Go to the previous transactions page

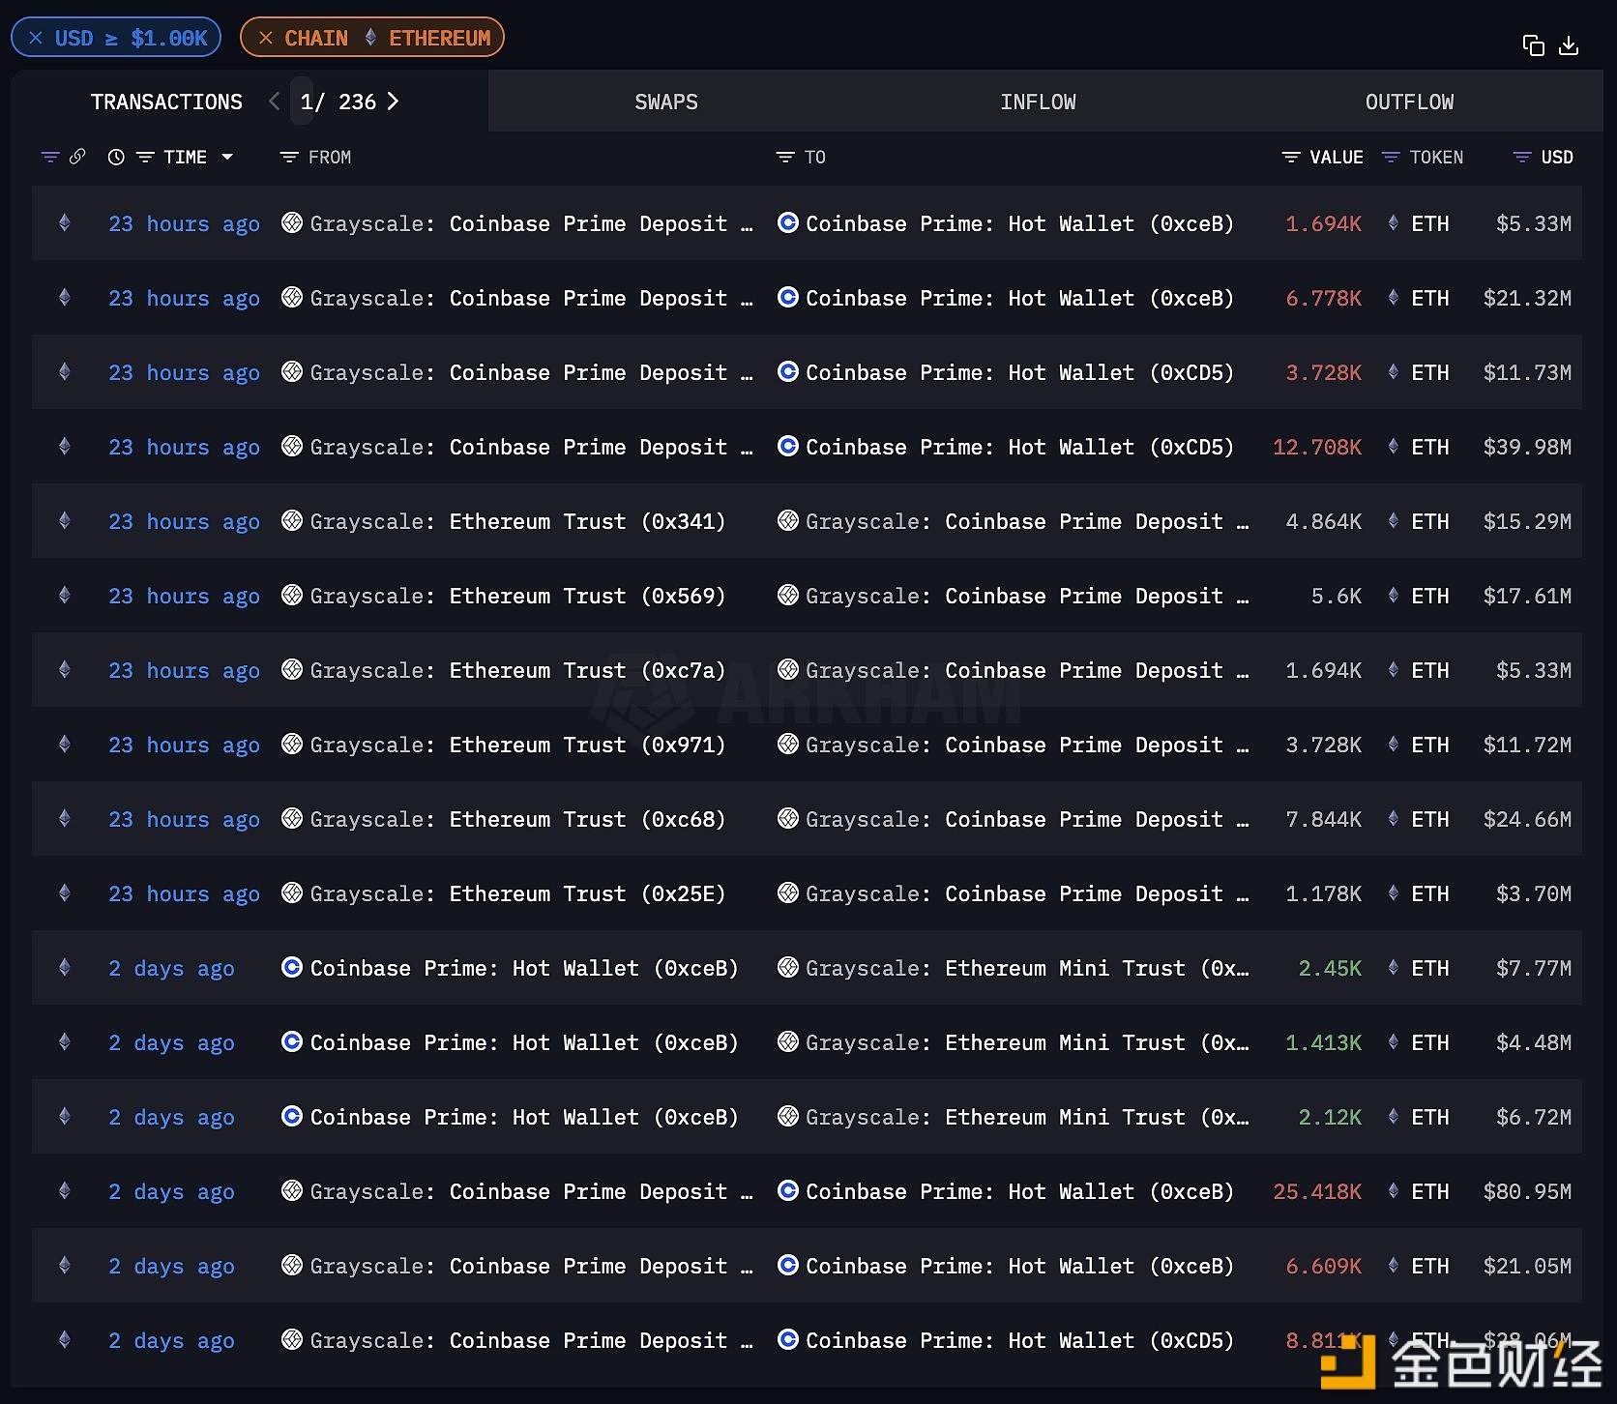275,102
